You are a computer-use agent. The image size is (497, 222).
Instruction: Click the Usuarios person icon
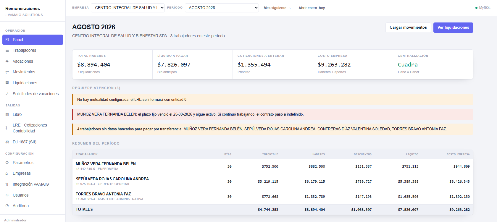7,195
